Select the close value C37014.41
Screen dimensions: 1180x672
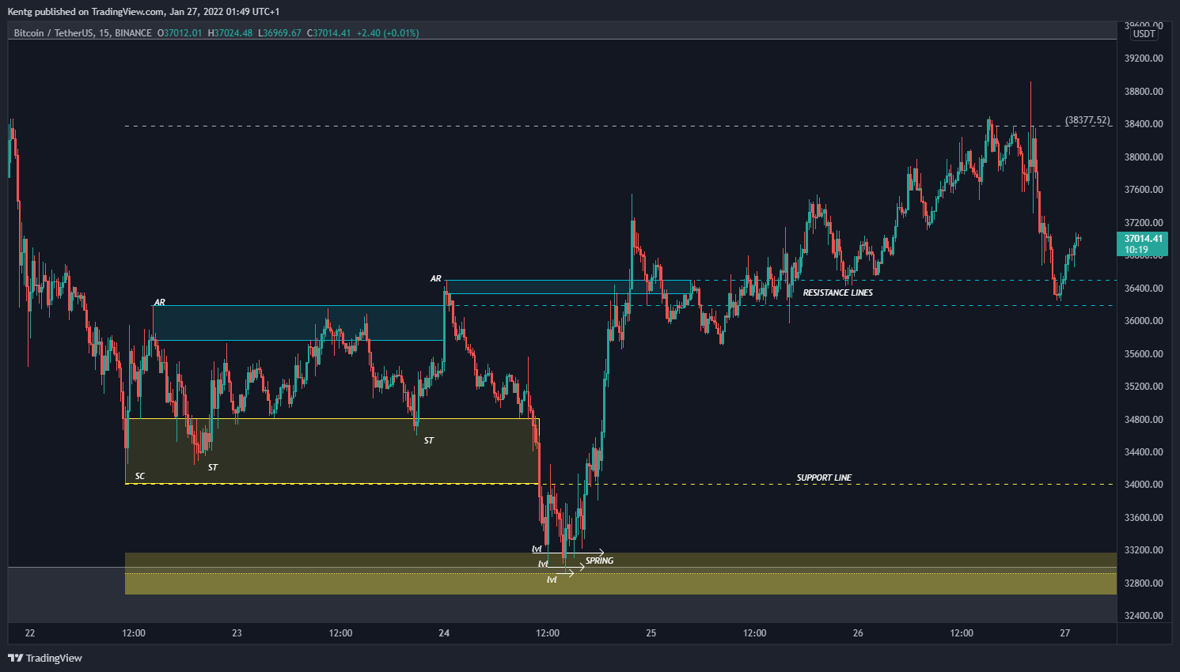coord(328,33)
